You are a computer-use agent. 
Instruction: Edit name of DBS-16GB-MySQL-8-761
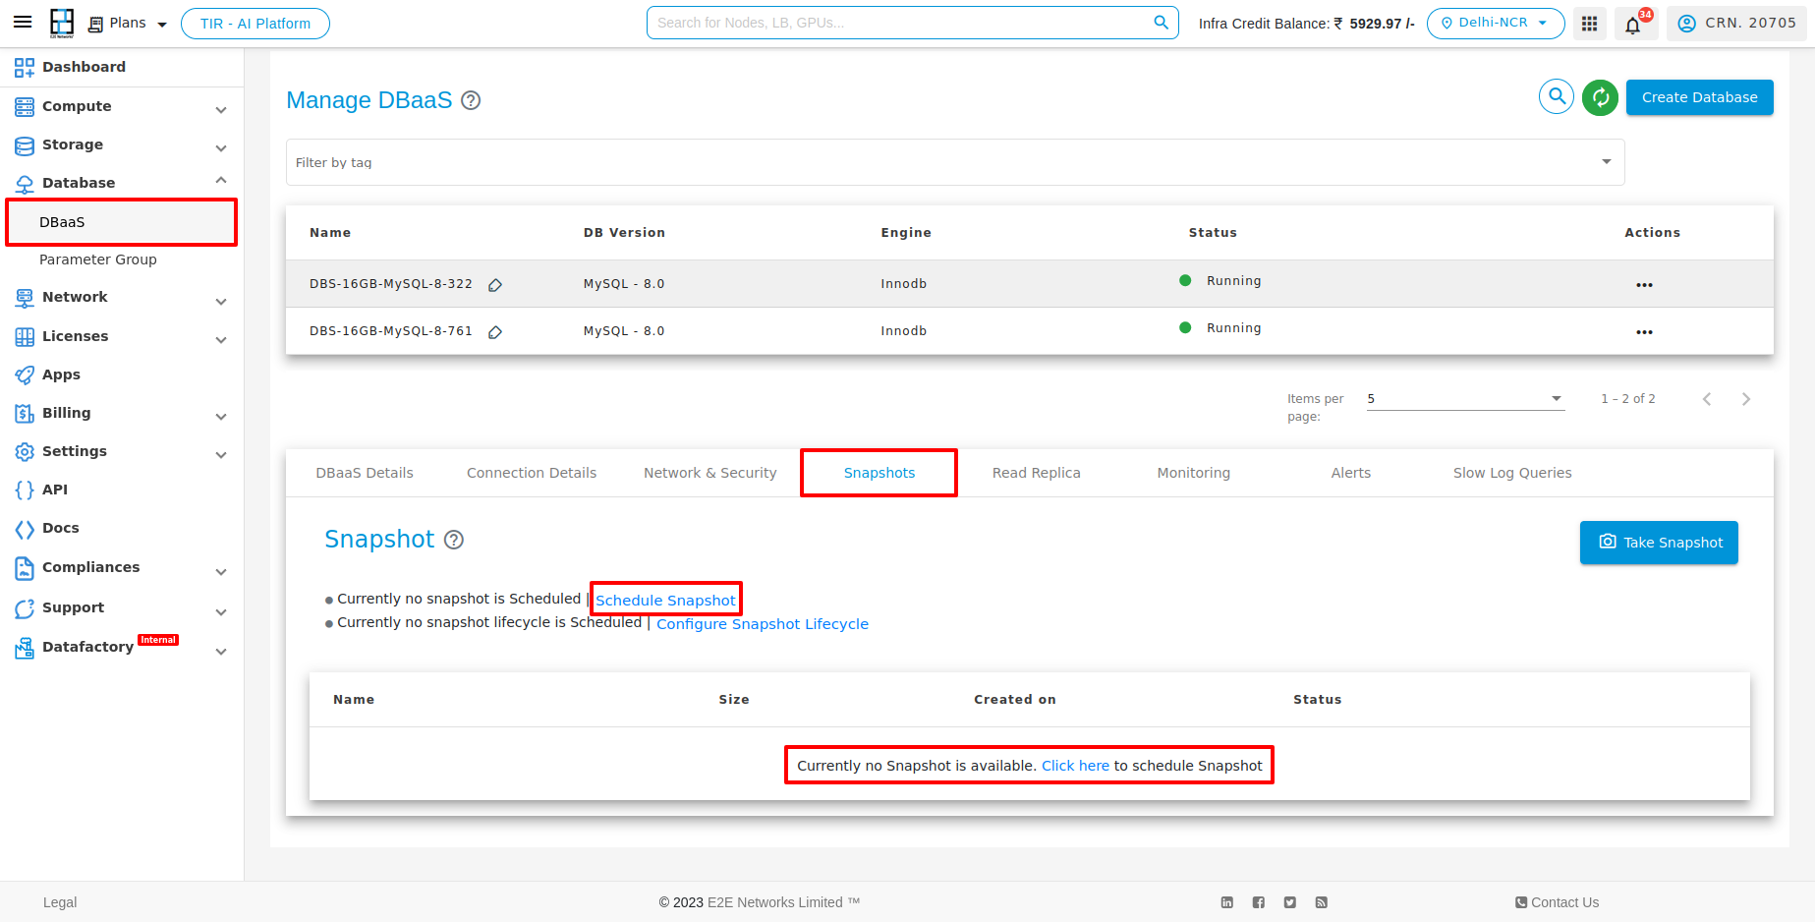pyautogui.click(x=495, y=332)
